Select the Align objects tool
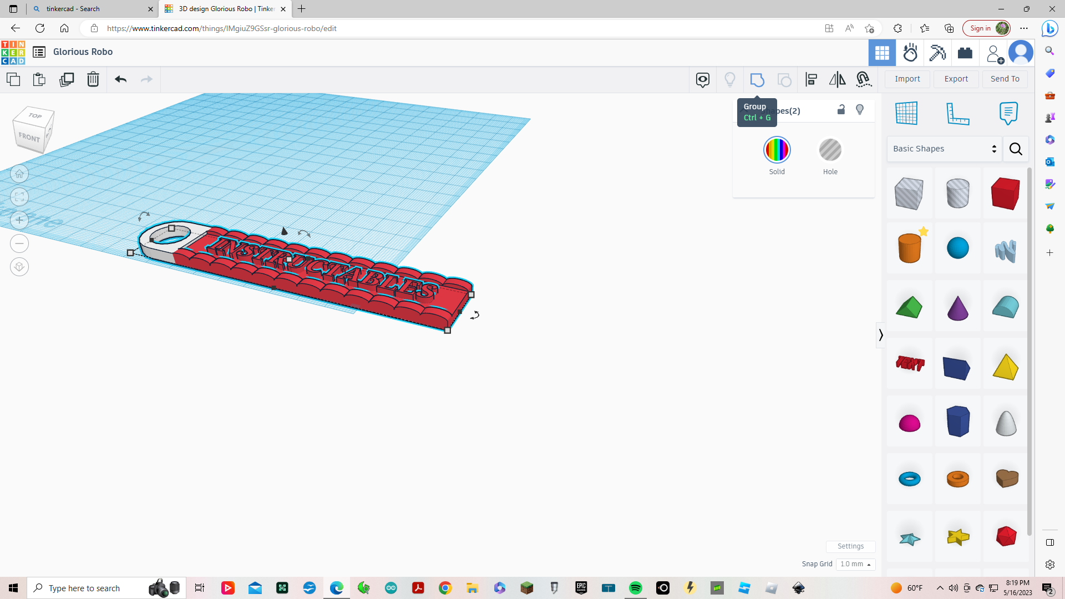This screenshot has width=1065, height=599. (810, 79)
